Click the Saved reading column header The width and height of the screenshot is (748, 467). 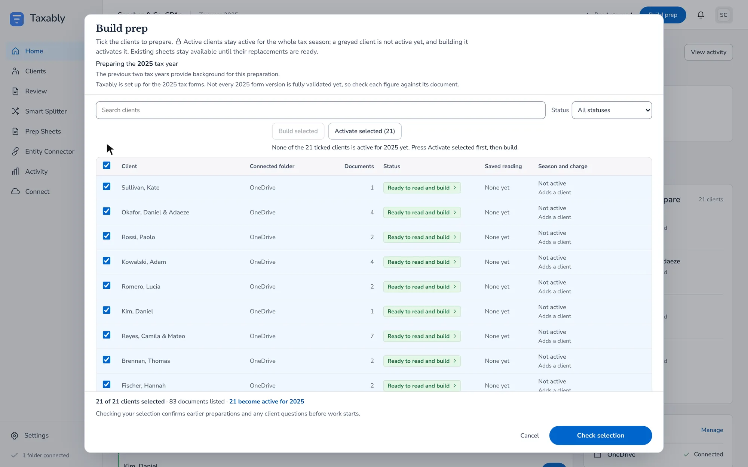503,166
